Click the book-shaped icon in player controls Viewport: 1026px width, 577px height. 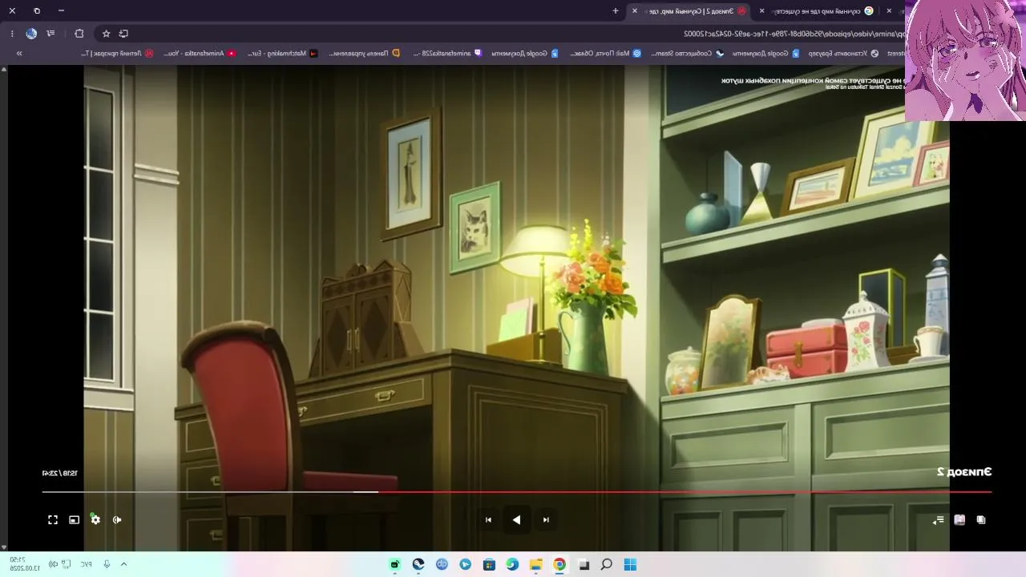(959, 520)
